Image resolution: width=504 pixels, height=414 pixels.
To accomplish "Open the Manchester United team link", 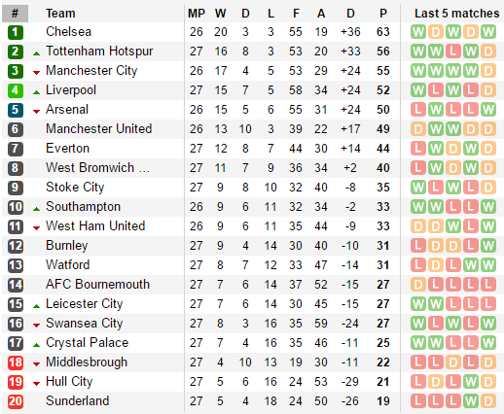I will pyautogui.click(x=99, y=129).
